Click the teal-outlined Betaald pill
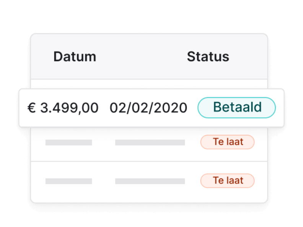Screen dimensions: 303x227 236,107
